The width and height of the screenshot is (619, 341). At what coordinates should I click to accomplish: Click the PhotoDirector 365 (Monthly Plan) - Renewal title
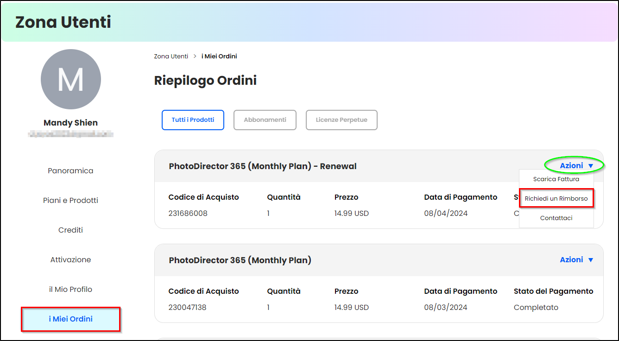tap(263, 166)
